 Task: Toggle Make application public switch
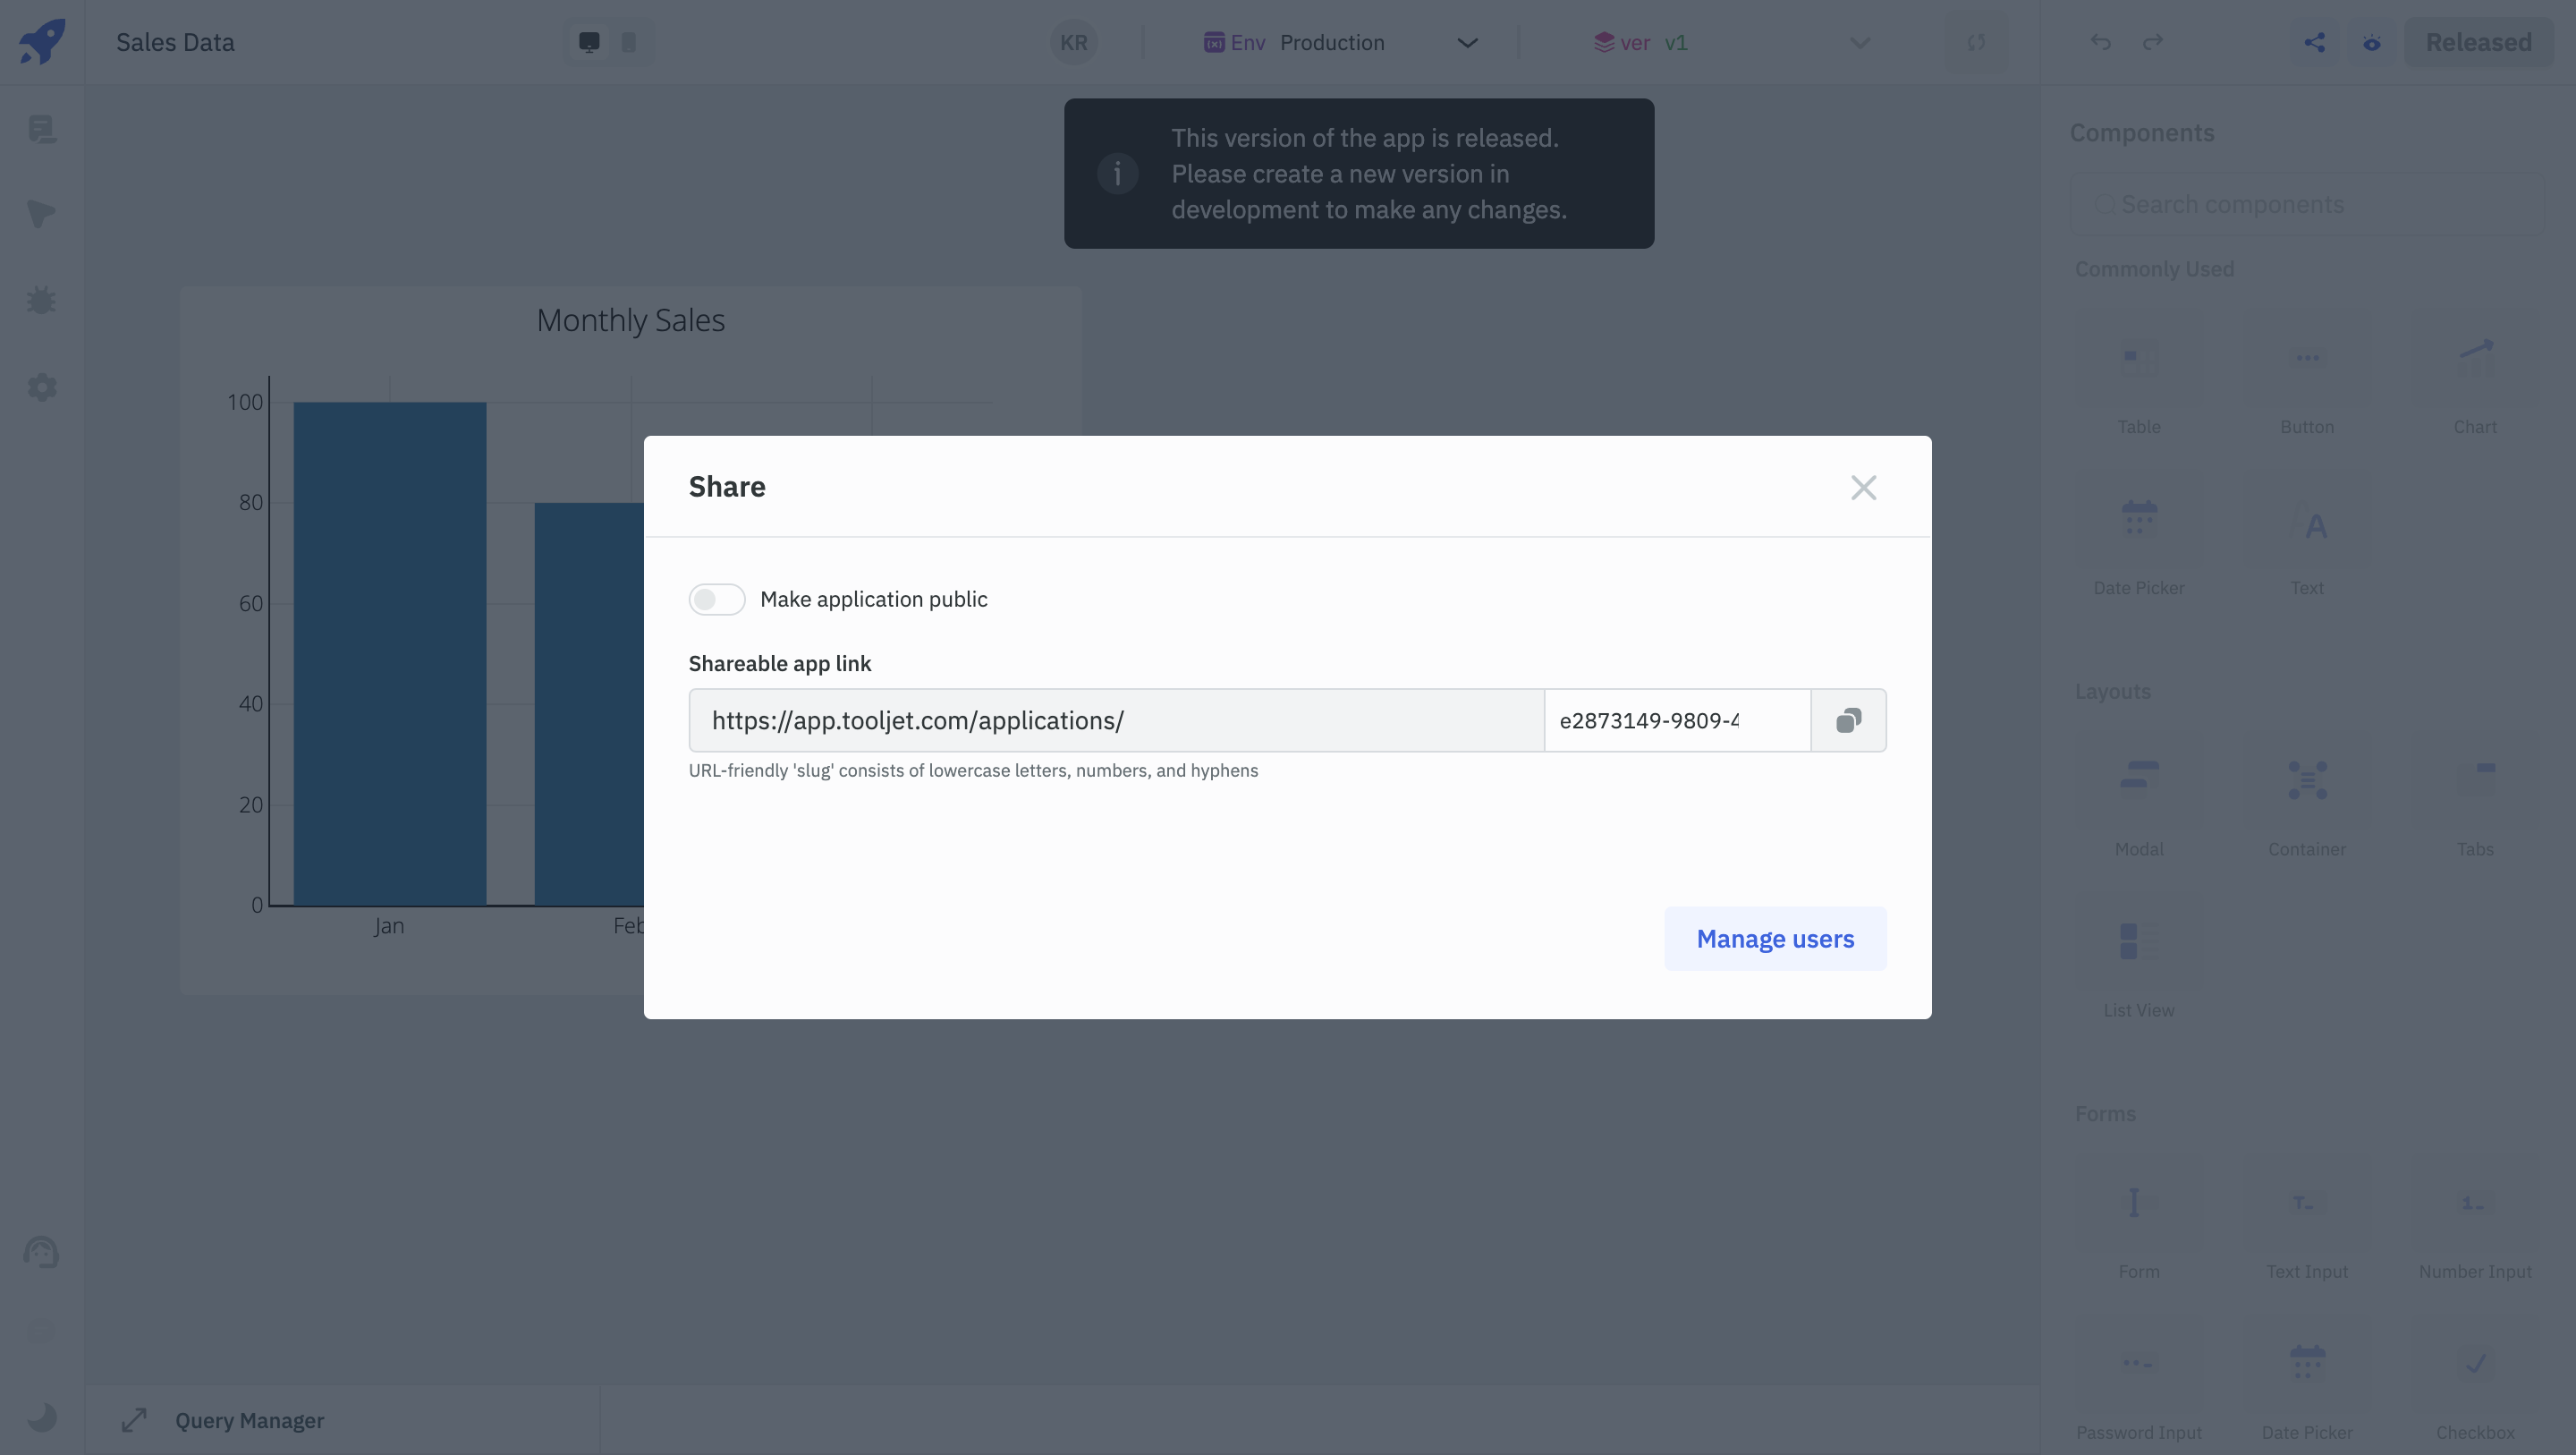[x=716, y=599]
